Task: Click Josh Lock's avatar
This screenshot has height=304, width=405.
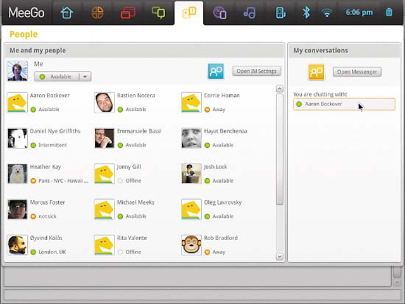Action: pyautogui.click(x=191, y=174)
